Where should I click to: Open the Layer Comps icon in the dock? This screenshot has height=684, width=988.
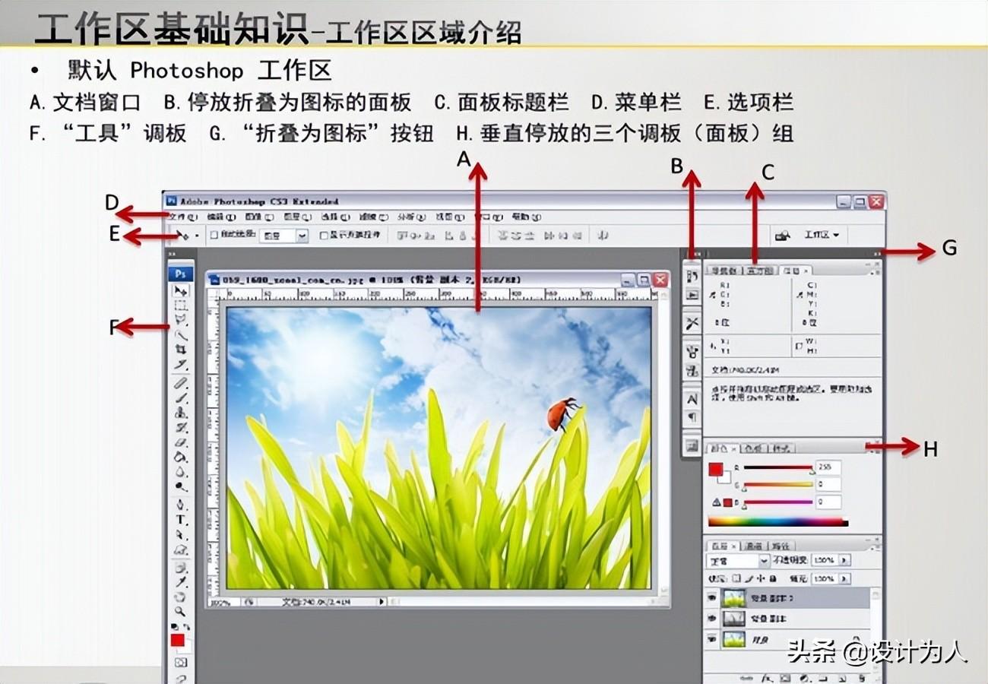692,445
